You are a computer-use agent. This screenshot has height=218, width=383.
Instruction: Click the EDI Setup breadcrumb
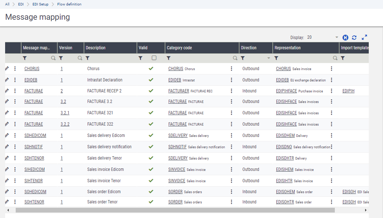[40, 4]
